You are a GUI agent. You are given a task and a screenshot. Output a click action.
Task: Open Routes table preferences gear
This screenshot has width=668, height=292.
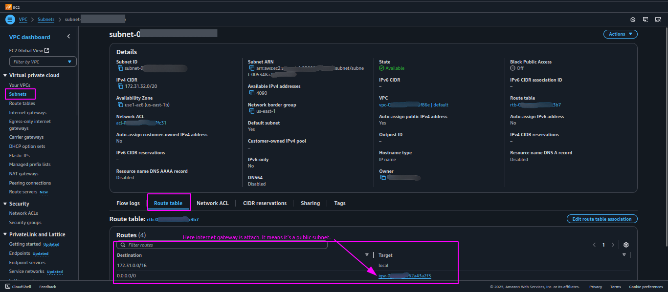[626, 245]
